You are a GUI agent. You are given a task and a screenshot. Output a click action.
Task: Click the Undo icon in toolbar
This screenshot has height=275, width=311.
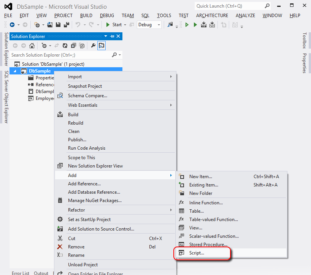click(x=78, y=25)
